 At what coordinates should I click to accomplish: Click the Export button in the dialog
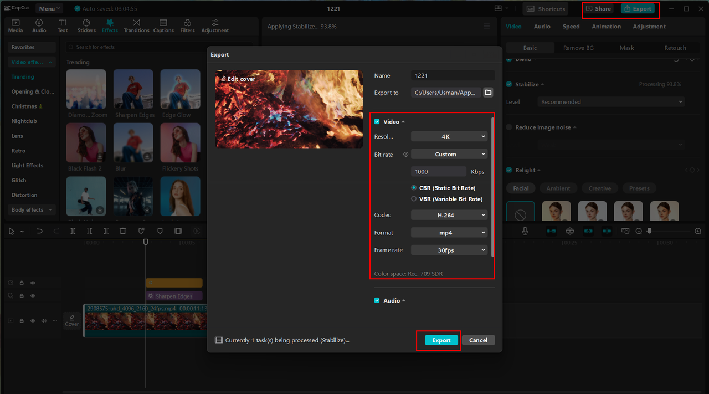pyautogui.click(x=441, y=340)
